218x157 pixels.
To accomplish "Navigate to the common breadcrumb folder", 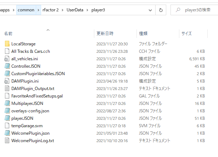I will pyautogui.click(x=26, y=10).
